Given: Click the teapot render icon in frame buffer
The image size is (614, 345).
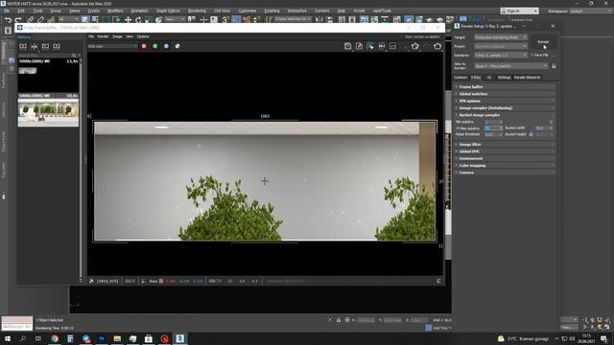Looking at the screenshot, I should coord(437,46).
